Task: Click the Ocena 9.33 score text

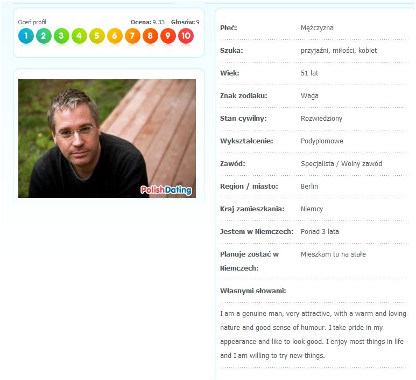Action: 147,22
